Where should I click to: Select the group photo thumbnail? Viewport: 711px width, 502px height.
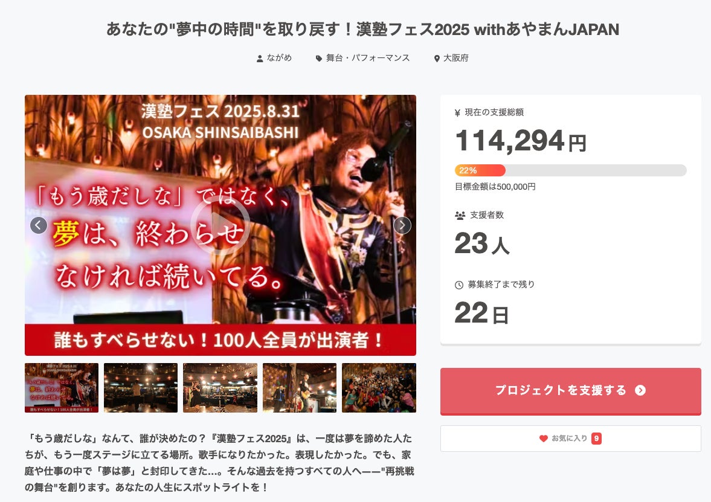coord(379,388)
